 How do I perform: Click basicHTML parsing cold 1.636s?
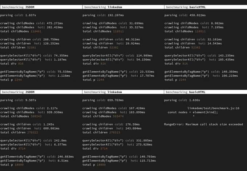(195, 100)
